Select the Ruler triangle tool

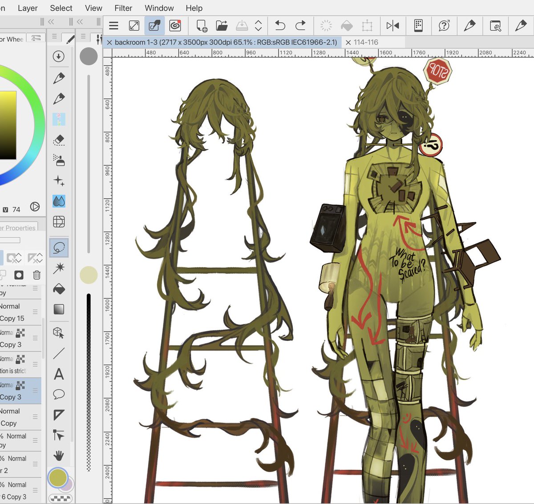[59, 415]
